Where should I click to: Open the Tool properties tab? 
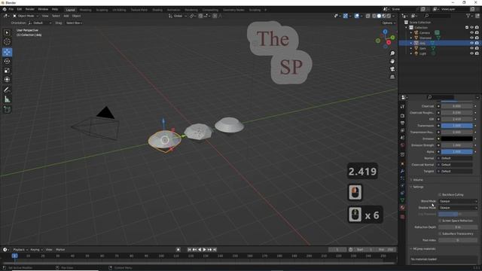(x=402, y=107)
